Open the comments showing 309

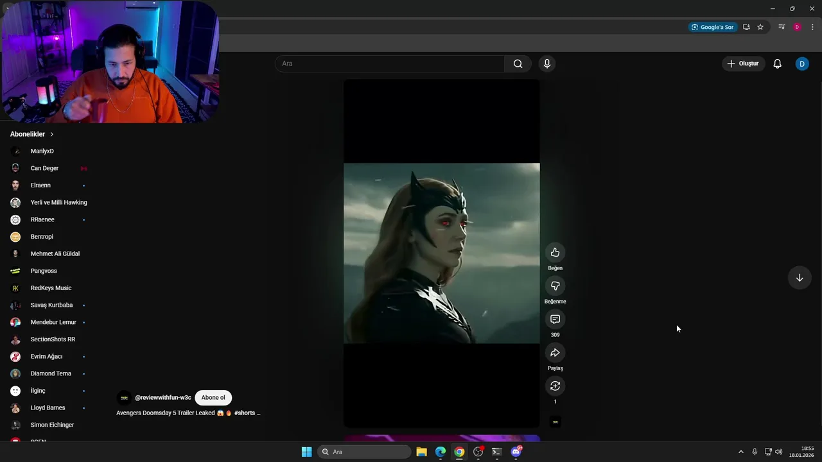[x=555, y=319]
